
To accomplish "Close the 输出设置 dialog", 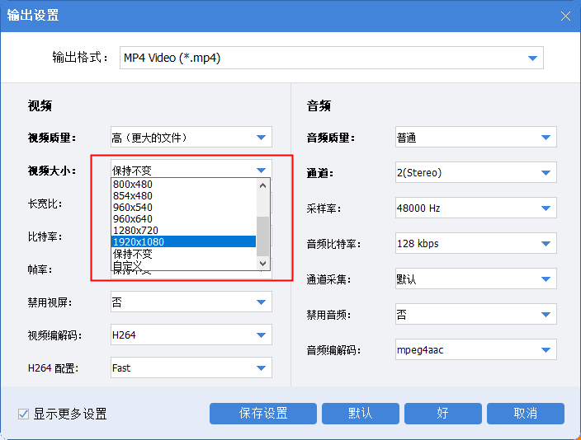I will pos(565,16).
